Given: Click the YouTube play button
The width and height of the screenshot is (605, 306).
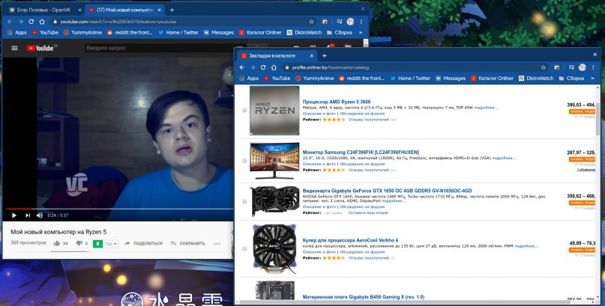Looking at the screenshot, I should click(13, 215).
